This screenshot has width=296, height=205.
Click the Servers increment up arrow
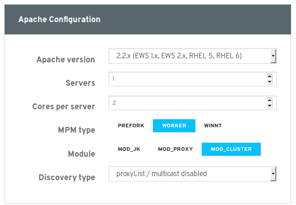click(269, 76)
